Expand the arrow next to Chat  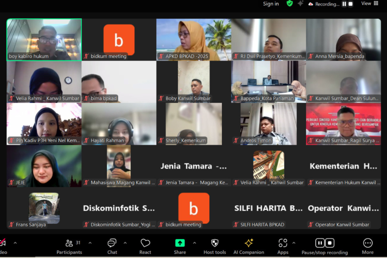pyautogui.click(x=125, y=243)
